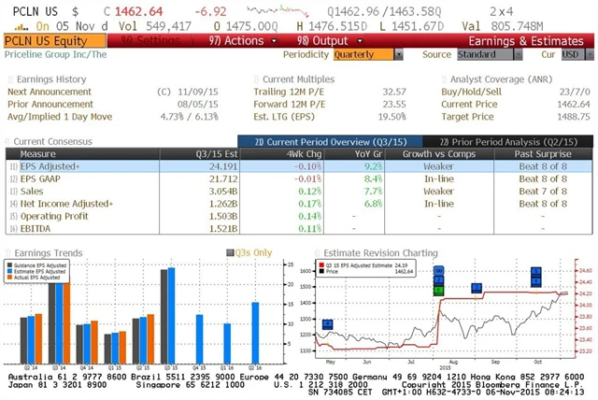Click the Estimate Revision Charting panel icon
Image resolution: width=598 pixels, height=400 pixels.
click(318, 252)
